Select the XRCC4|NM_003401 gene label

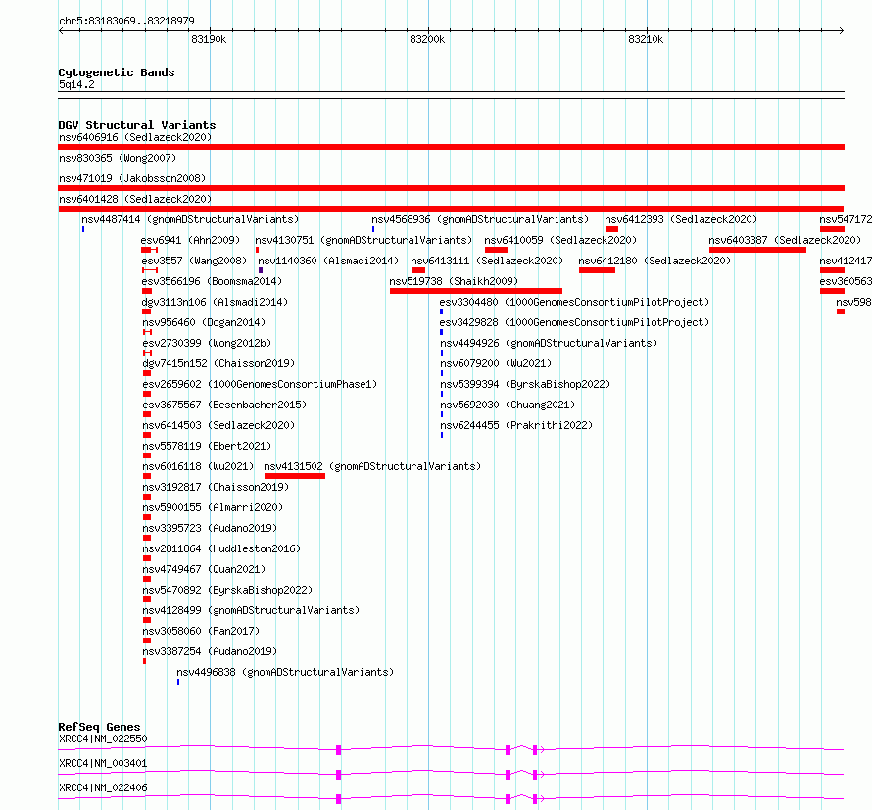(x=103, y=763)
